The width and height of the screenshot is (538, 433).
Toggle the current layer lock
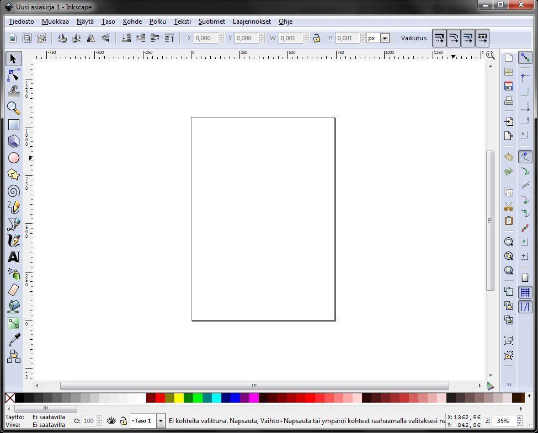point(124,421)
